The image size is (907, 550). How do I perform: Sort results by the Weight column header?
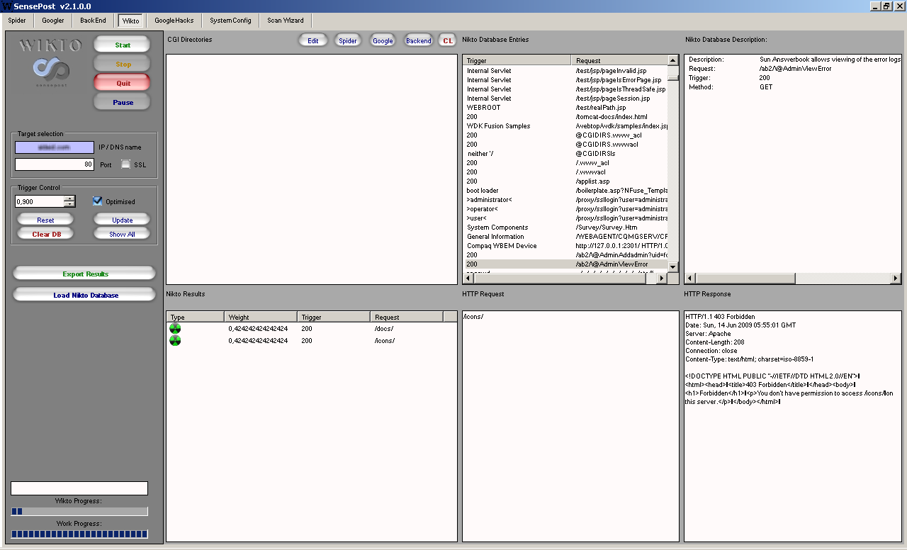click(260, 317)
